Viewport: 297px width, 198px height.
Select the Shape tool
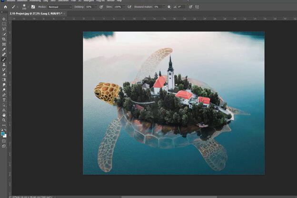[4, 110]
